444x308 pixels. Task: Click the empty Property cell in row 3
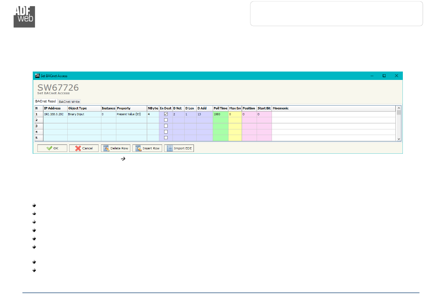[131, 126]
